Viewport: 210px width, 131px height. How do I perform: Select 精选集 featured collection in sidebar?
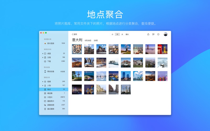click(x=50, y=93)
